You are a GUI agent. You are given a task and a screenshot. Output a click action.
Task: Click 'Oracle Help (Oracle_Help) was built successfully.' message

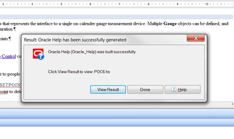pos(92,52)
